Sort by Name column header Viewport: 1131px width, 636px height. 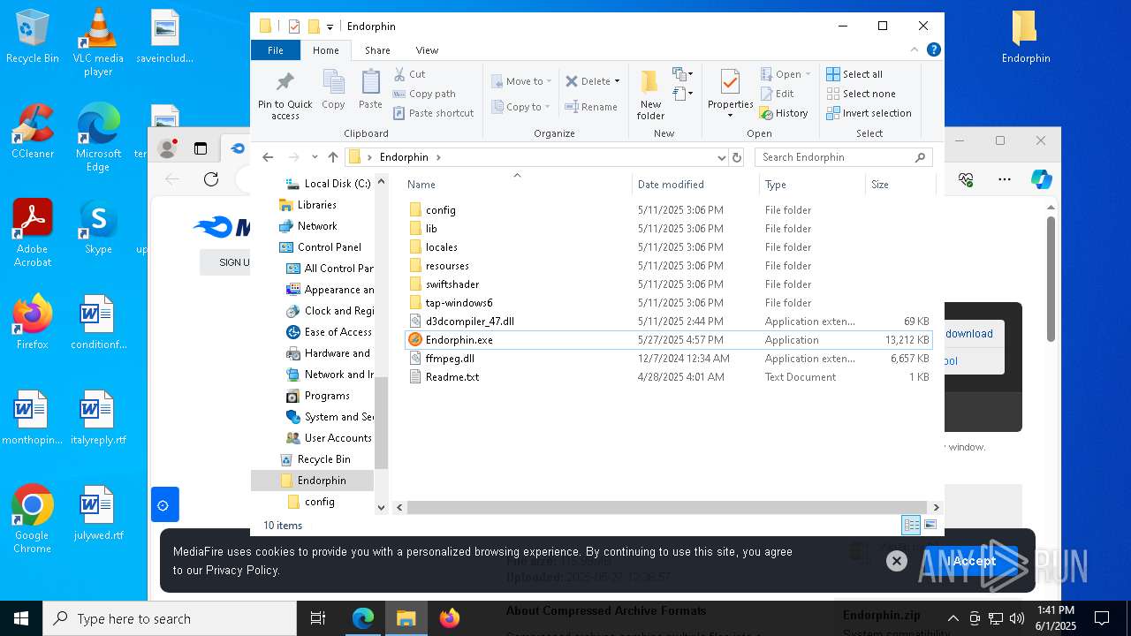(517, 185)
